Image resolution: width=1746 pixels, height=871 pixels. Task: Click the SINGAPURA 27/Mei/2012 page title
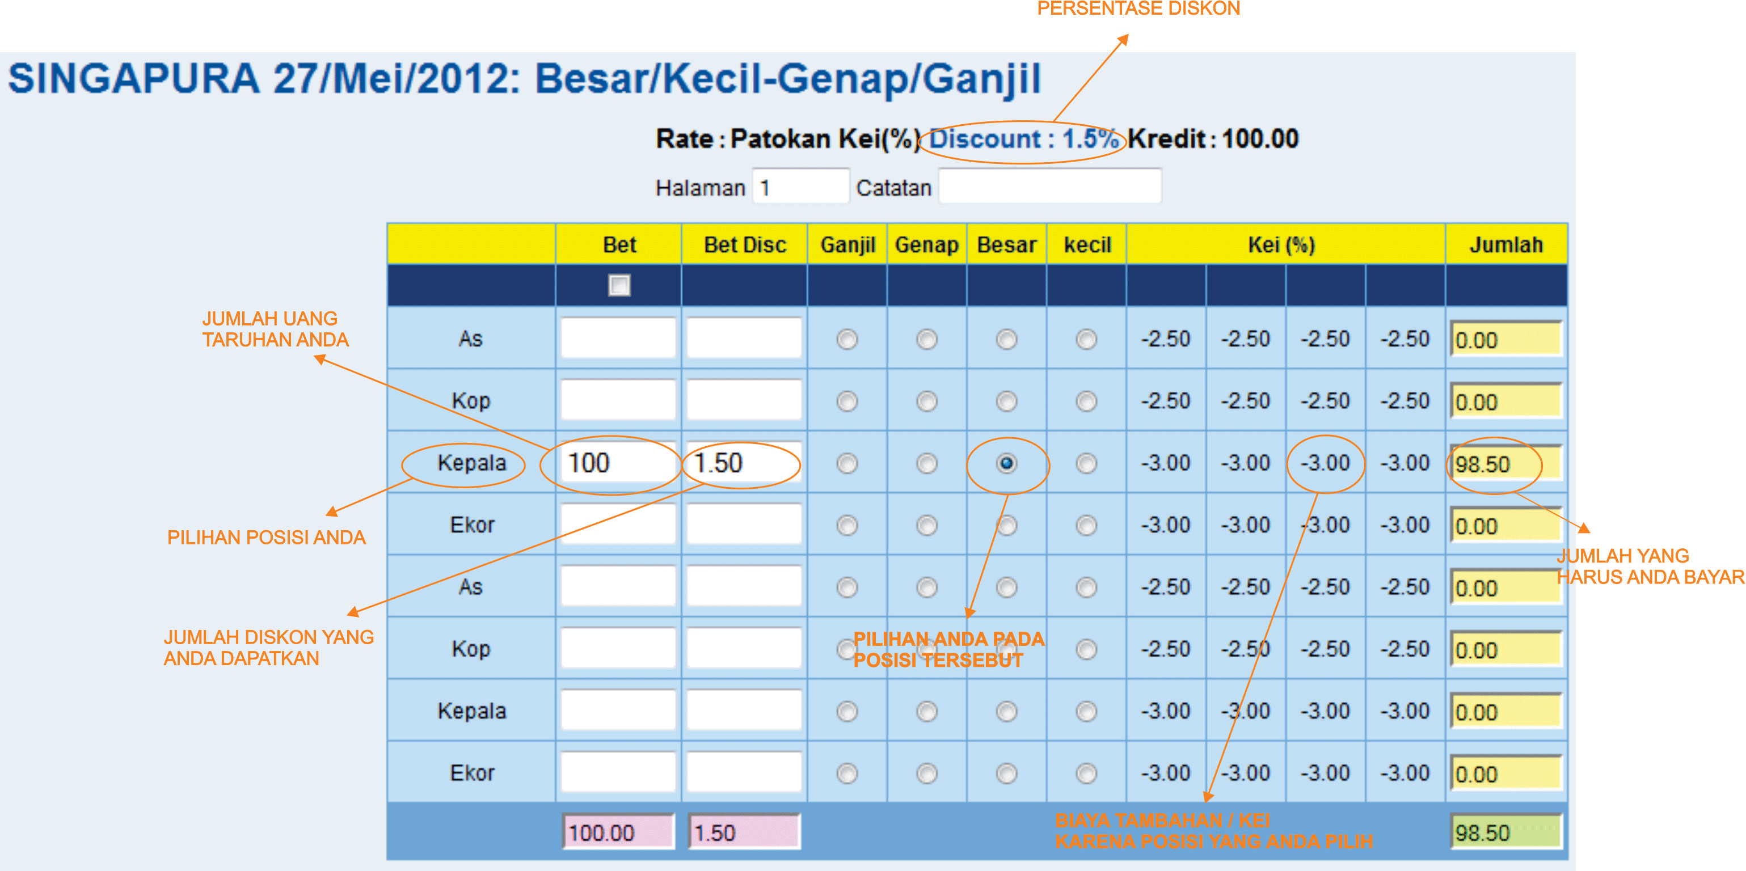pos(524,79)
